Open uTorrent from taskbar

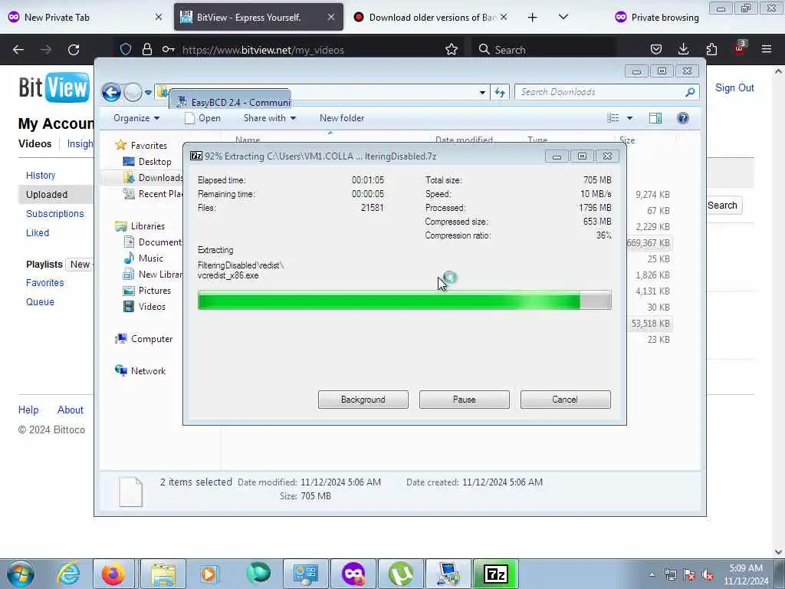(400, 574)
